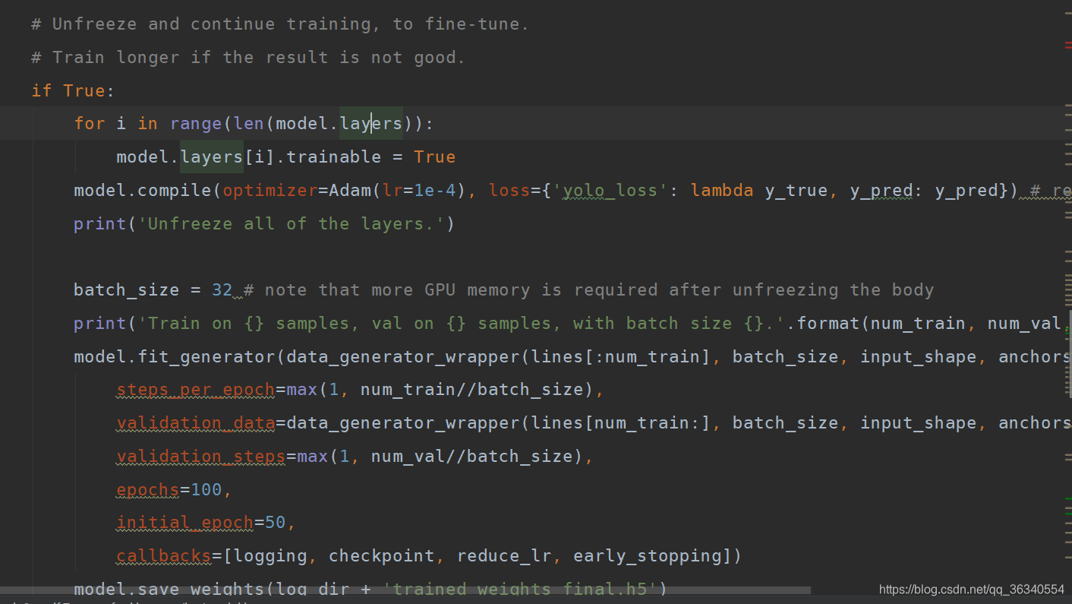The height and width of the screenshot is (604, 1072).
Task: Click the "num_train//batch_size" expression
Action: click(472, 390)
